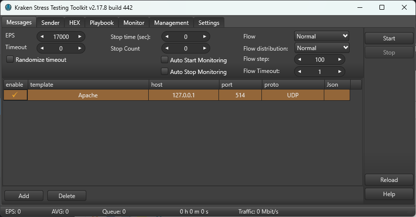Decrease EPS value with left arrow

[x=42, y=36]
